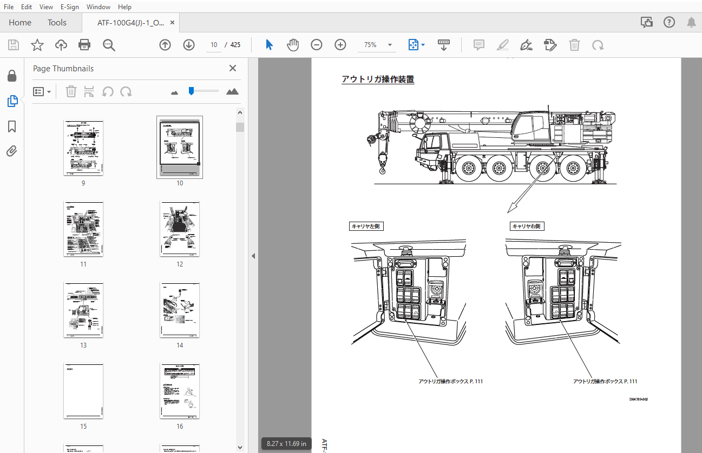The width and height of the screenshot is (702, 453).
Task: Go to the previous page with the up arrow
Action: click(x=165, y=45)
